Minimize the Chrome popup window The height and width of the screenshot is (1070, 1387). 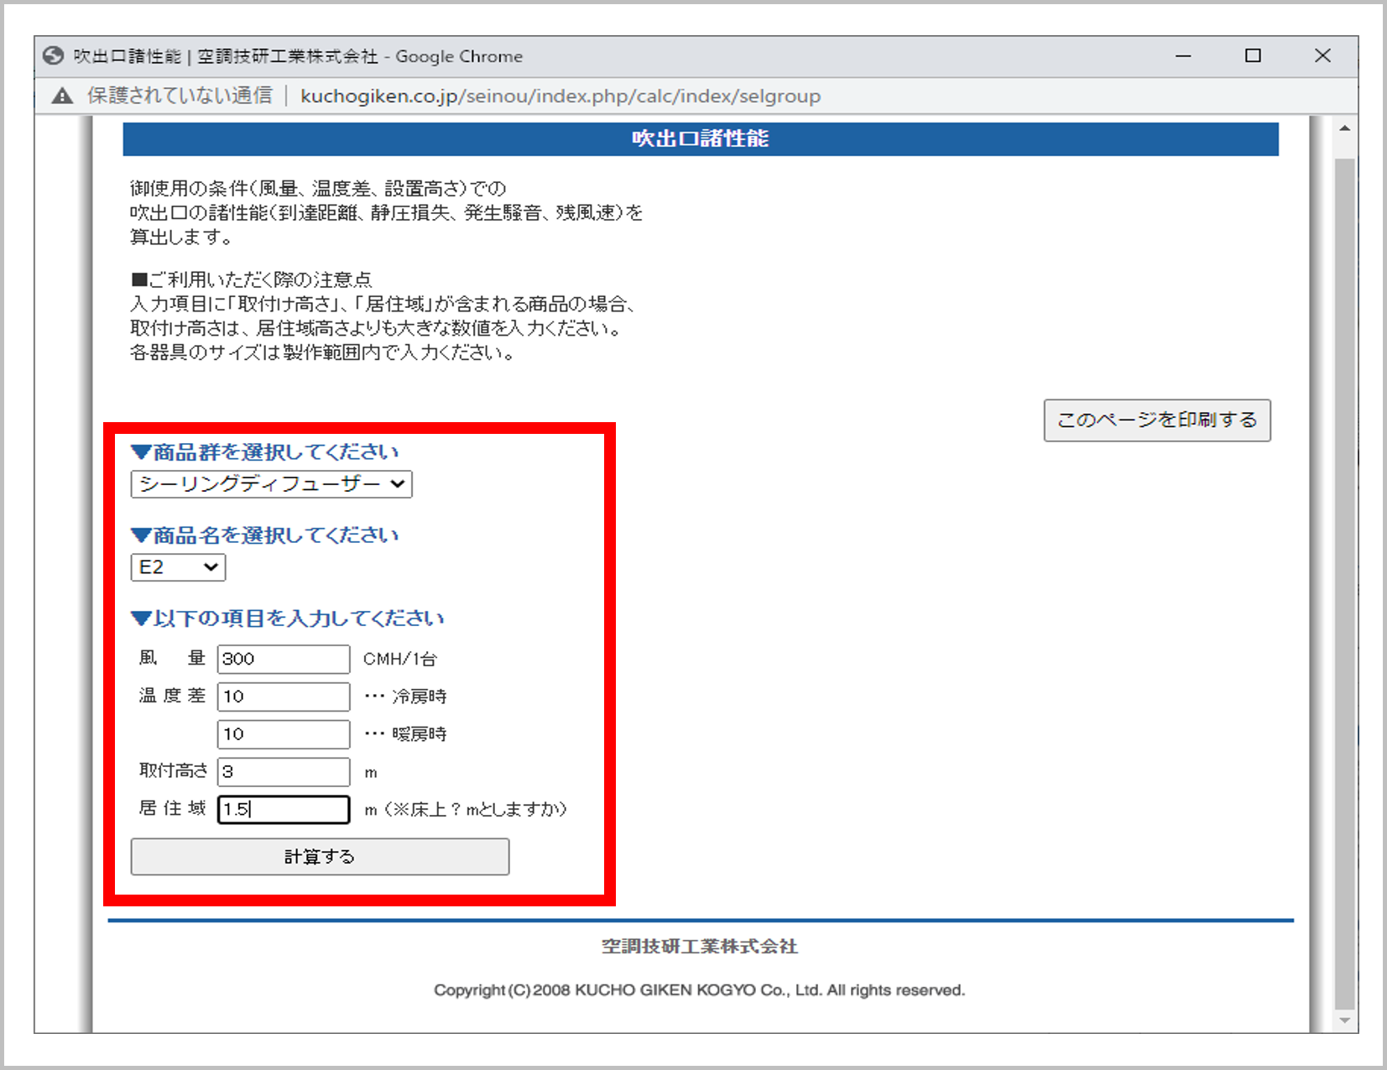1183,56
